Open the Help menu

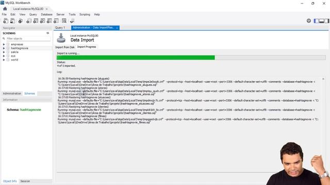point(97,14)
